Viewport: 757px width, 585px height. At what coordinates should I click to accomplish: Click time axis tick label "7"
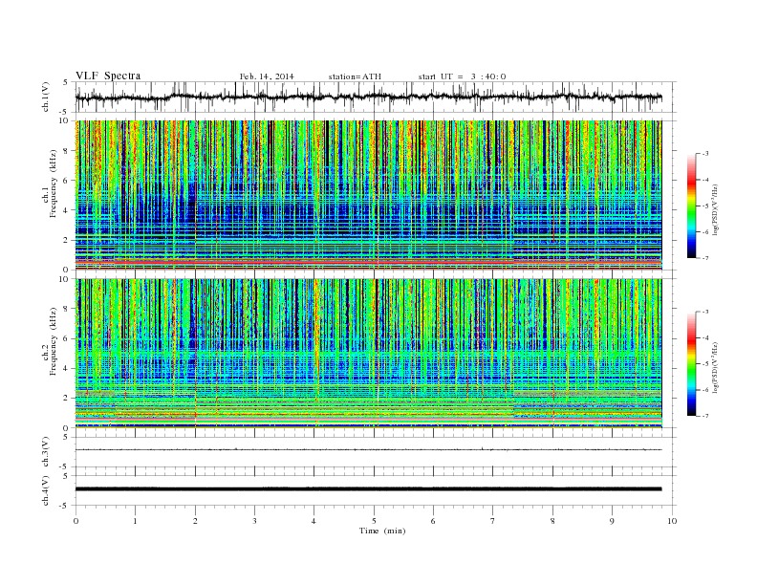(493, 521)
